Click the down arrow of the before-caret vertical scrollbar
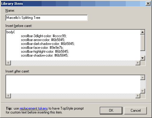152x118 pixels. (x=142, y=58)
